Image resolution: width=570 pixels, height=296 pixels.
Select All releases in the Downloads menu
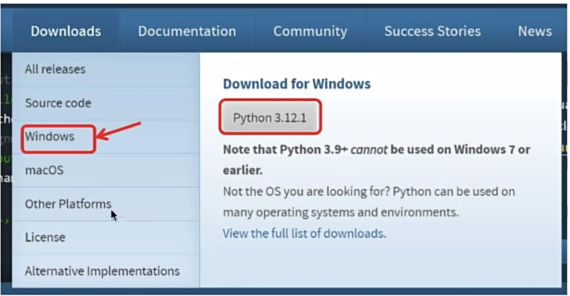pyautogui.click(x=106, y=69)
